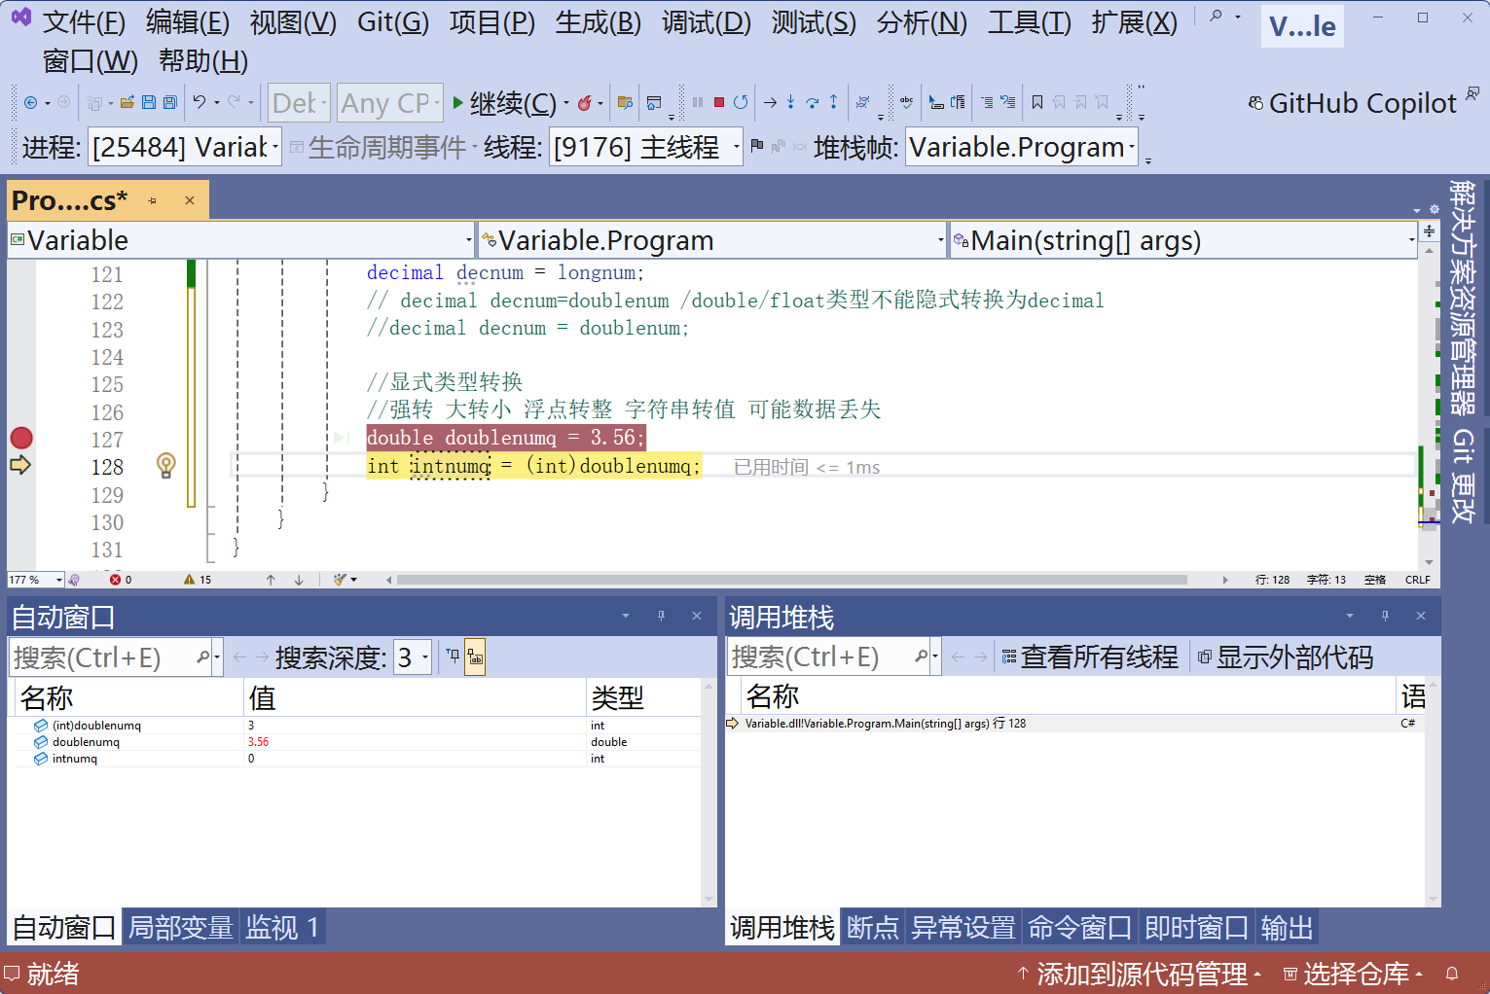1490x994 pixels.
Task: Open the 177 % zoom dropdown
Action: point(36,580)
